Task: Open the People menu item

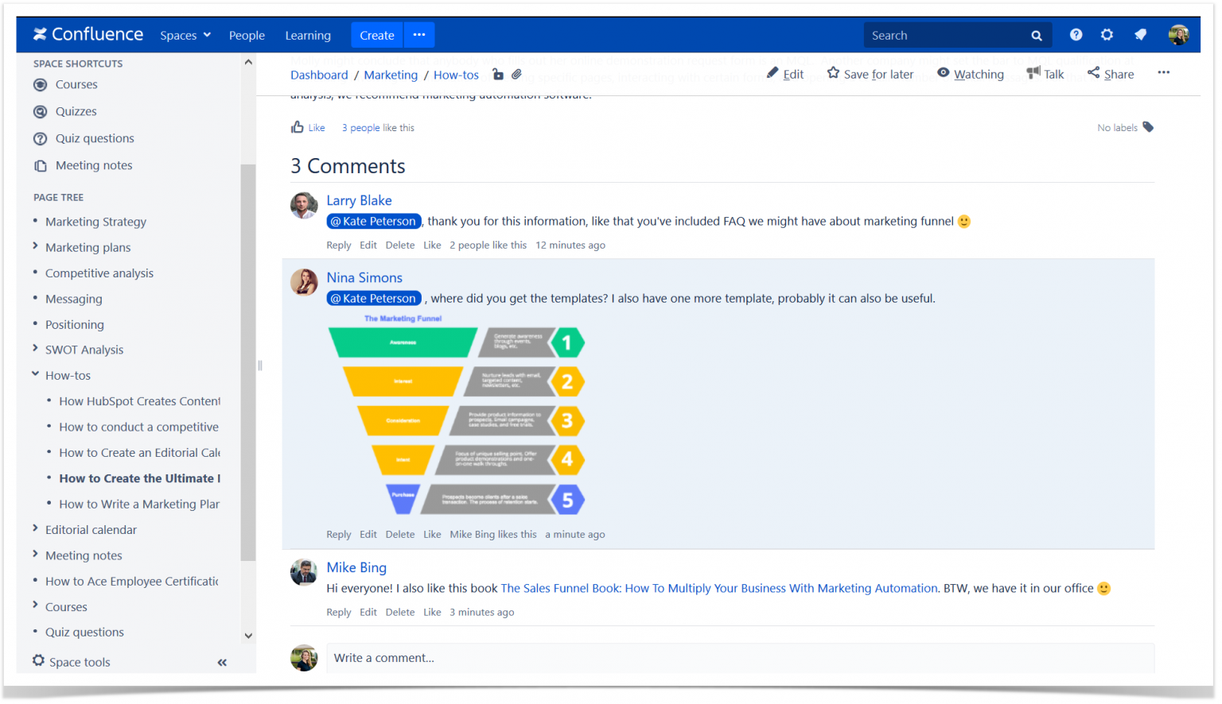Action: (x=247, y=35)
